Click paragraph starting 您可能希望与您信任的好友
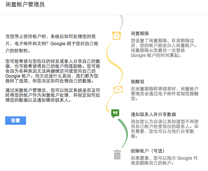 [x=53, y=71]
